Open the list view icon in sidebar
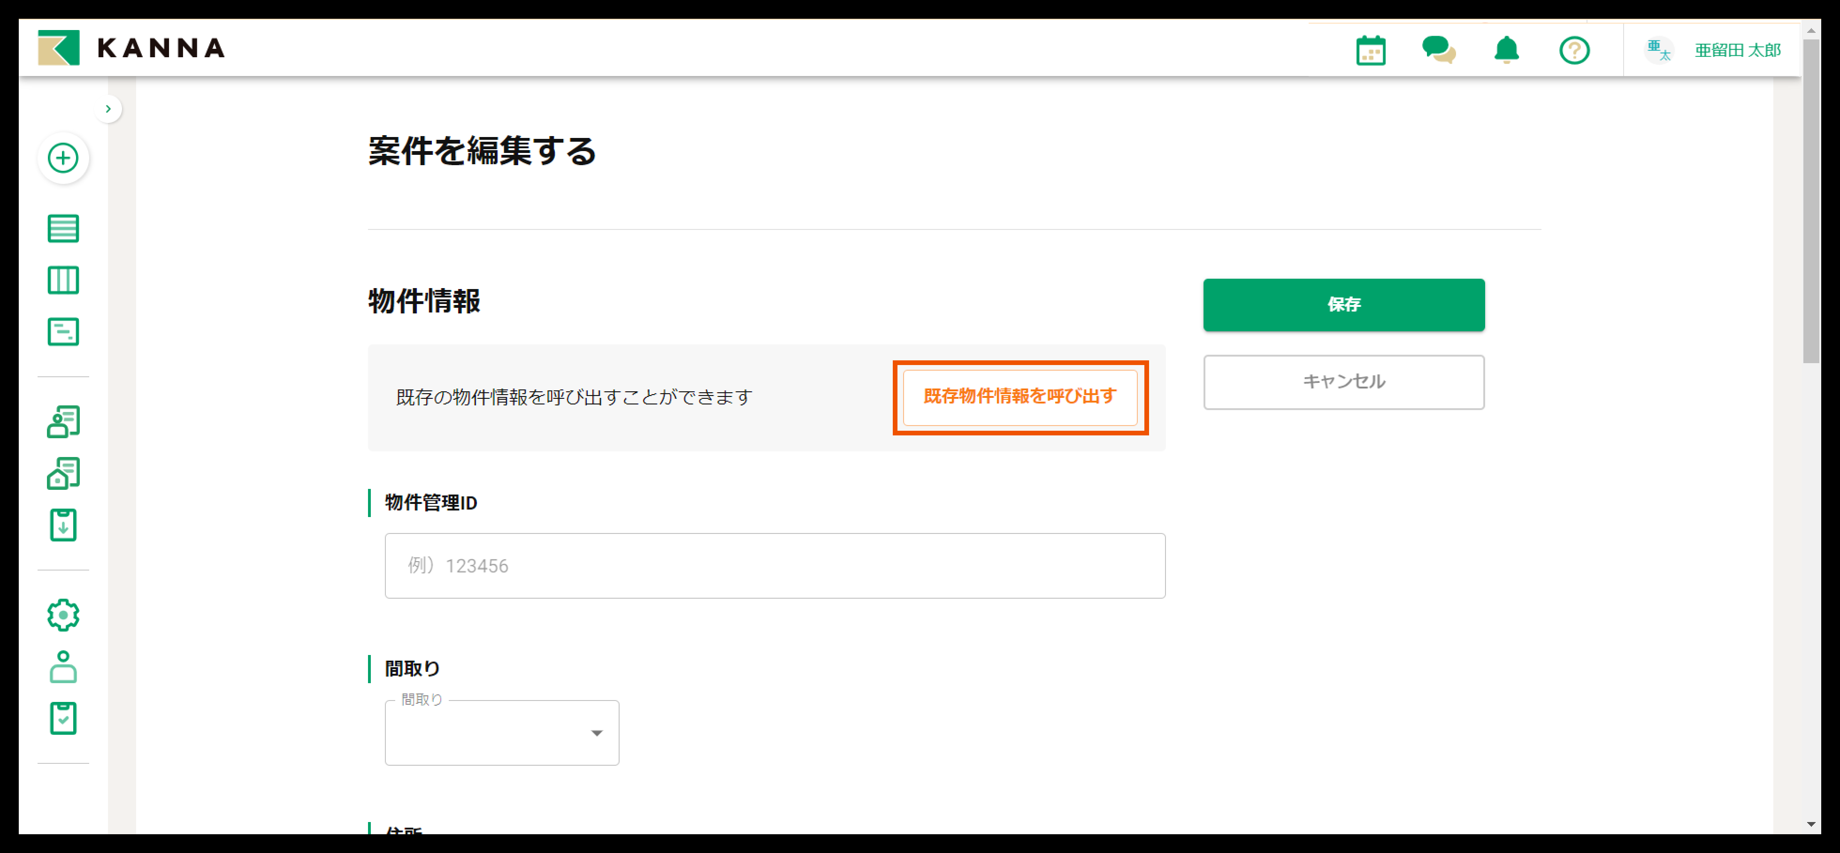The height and width of the screenshot is (853, 1840). (63, 228)
